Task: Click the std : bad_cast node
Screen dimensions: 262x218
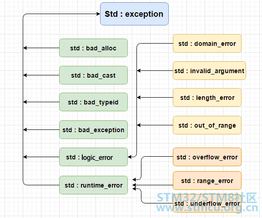Action: pos(93,75)
